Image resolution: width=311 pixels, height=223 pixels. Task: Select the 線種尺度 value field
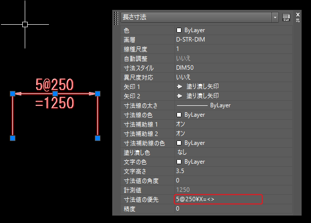tap(233, 49)
